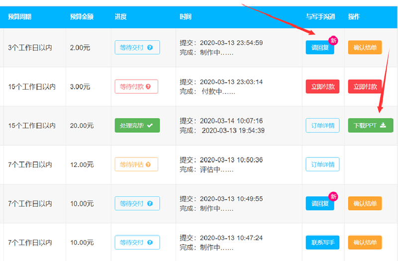398x261 pixels.
Task: Click 新 badge on 10.00元 row's 请回复
Action: (333, 196)
